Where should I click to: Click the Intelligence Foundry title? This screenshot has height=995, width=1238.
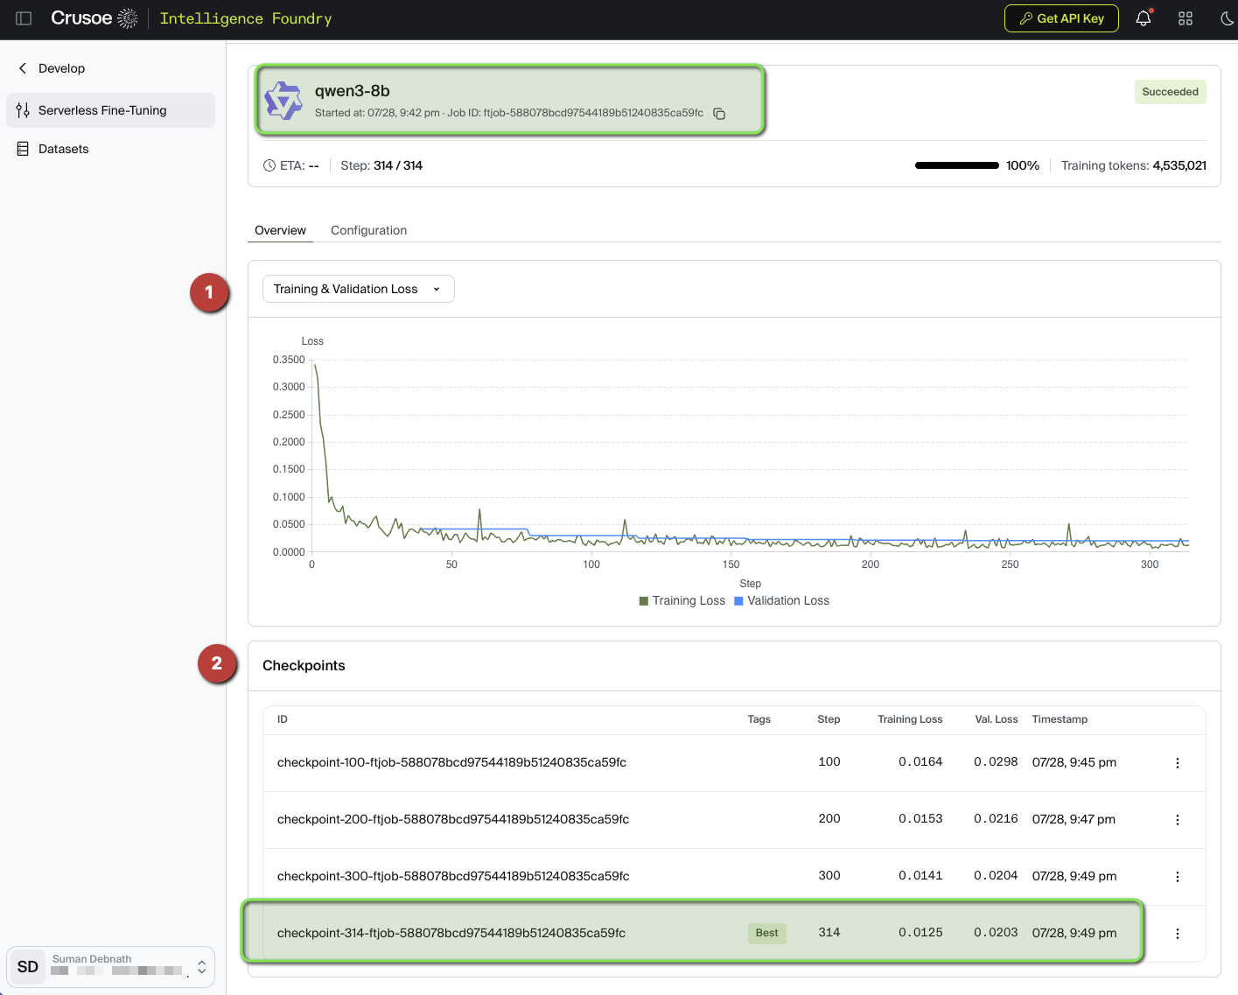pyautogui.click(x=246, y=18)
